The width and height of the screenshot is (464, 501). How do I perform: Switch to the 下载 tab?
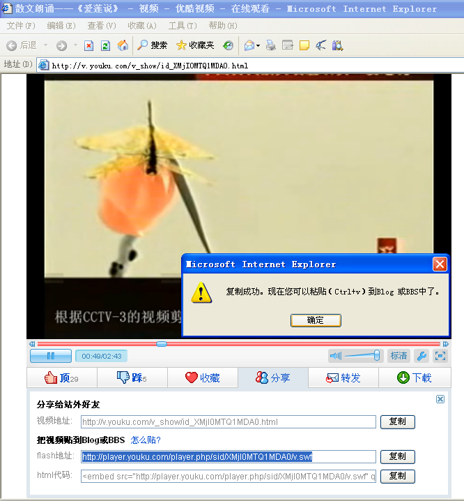[414, 377]
